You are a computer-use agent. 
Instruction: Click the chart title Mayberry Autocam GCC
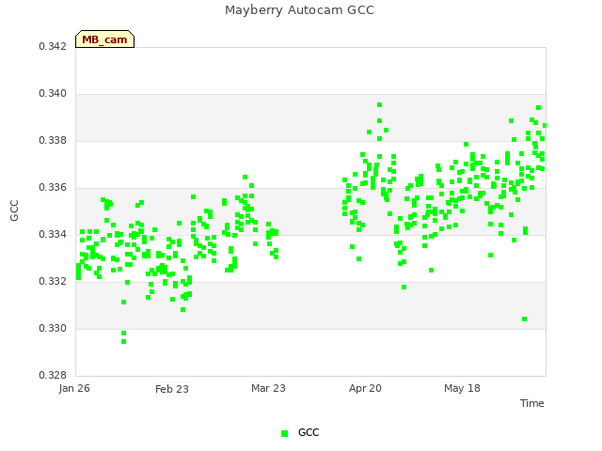click(x=299, y=10)
